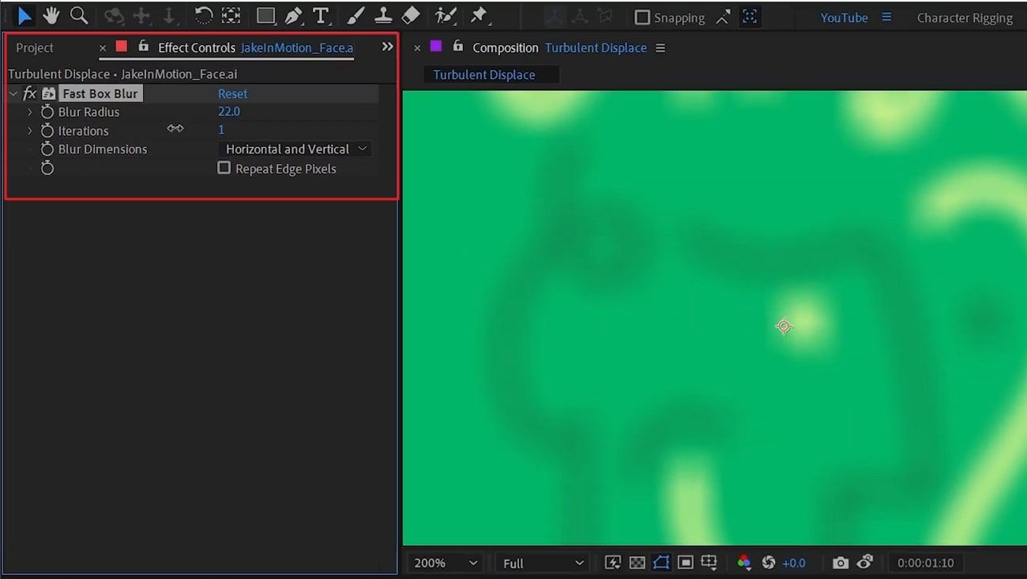
Task: Select the Puppet Pin tool
Action: pos(479,16)
